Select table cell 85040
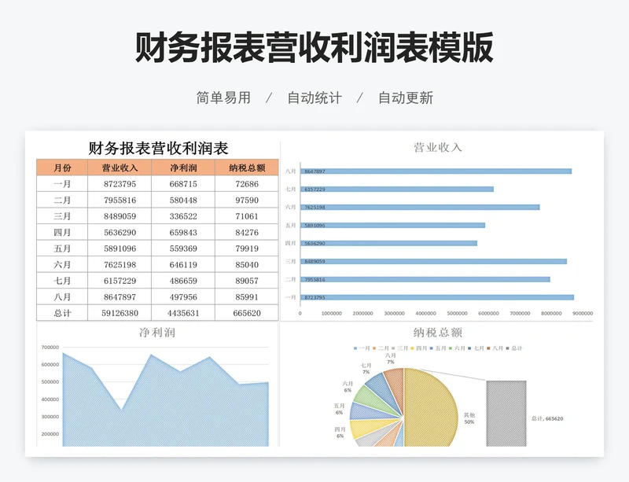Image resolution: width=629 pixels, height=482 pixels. (247, 264)
